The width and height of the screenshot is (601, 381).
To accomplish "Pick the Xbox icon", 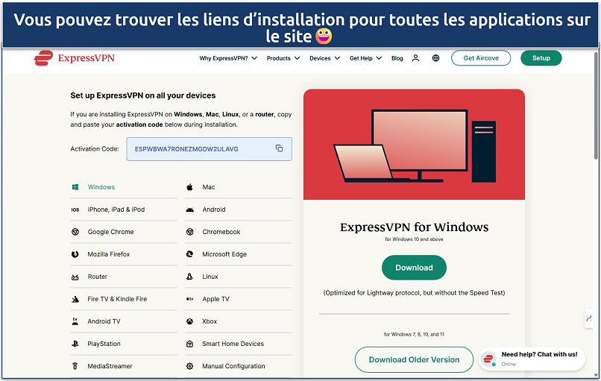I will point(190,321).
